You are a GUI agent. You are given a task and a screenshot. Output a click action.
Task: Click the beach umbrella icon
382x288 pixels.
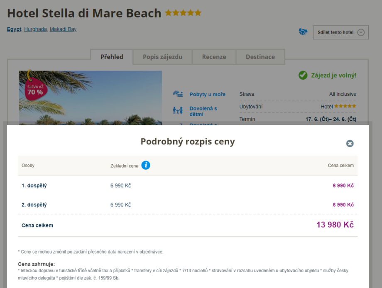178,94
